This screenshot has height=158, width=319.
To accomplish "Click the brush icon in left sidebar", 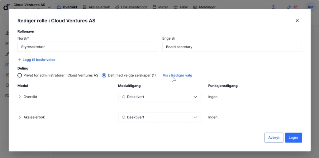I will click(x=7, y=54).
